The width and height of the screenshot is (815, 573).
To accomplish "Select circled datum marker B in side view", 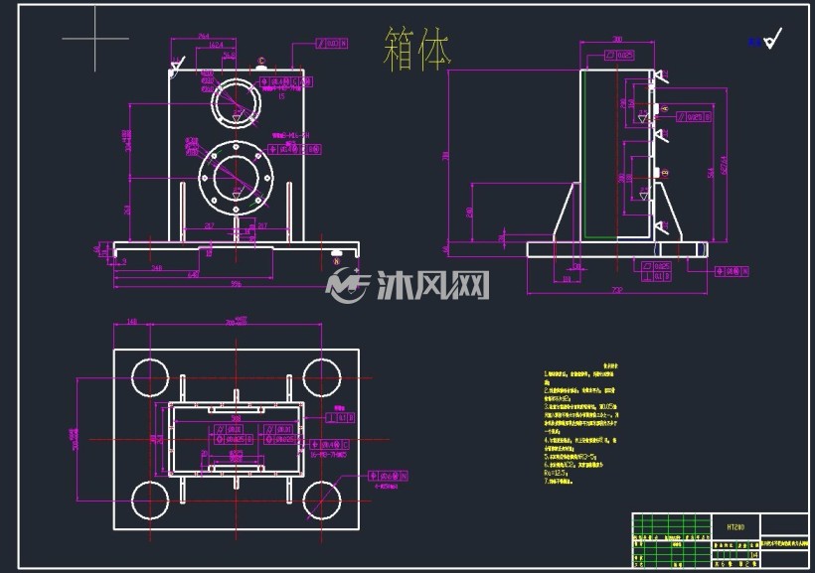I will (x=665, y=173).
